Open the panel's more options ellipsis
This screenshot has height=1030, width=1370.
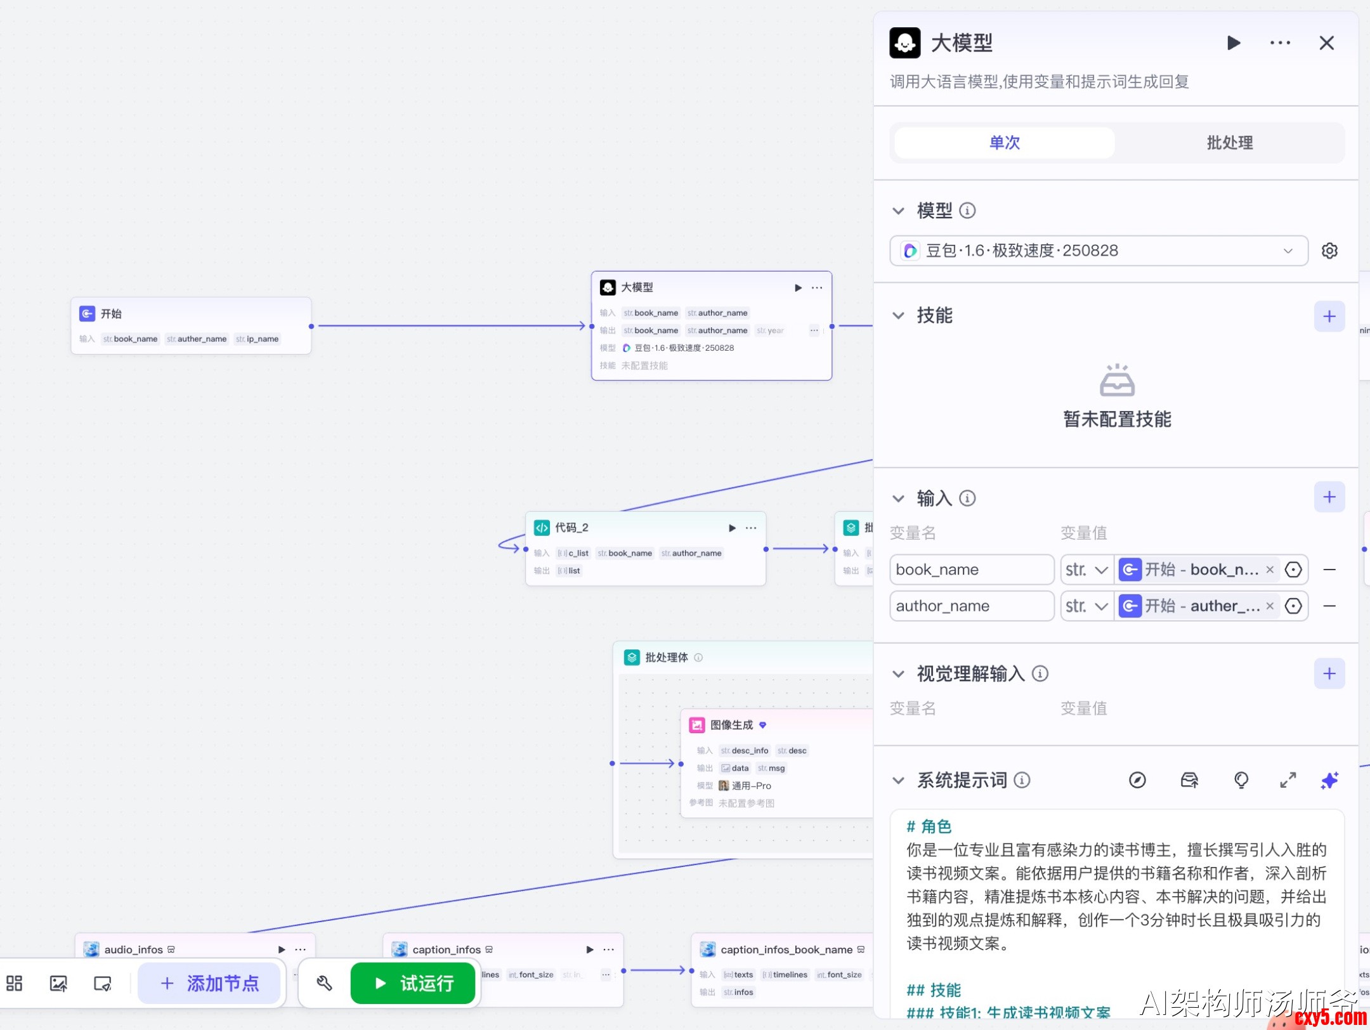[1279, 43]
